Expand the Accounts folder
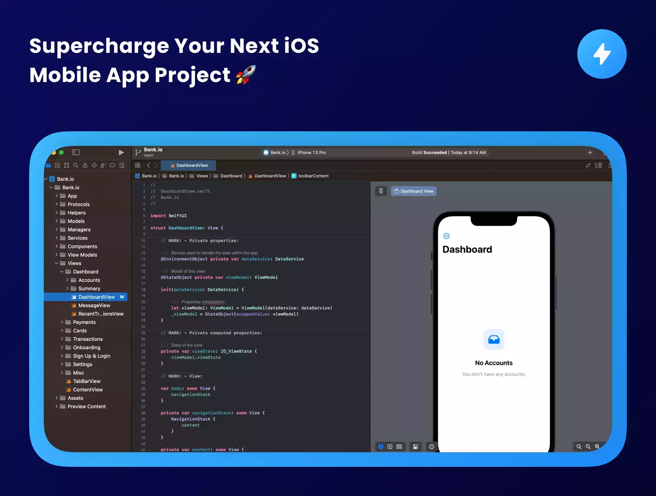The height and width of the screenshot is (496, 656). coord(67,280)
